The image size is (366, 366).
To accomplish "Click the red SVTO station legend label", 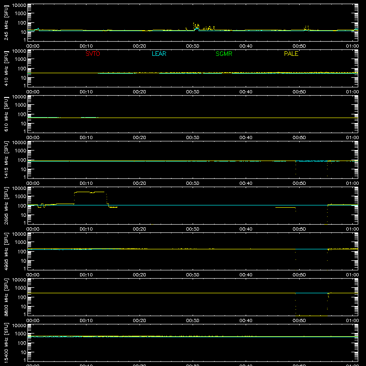I will tap(93, 54).
